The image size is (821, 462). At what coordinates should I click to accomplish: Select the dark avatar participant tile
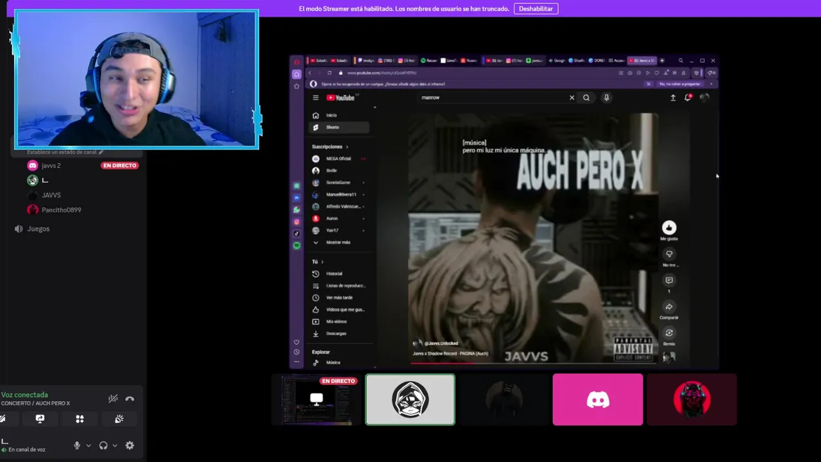tap(504, 399)
